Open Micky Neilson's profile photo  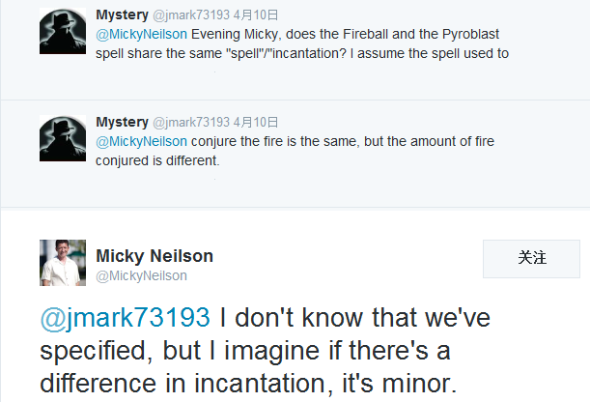(64, 263)
